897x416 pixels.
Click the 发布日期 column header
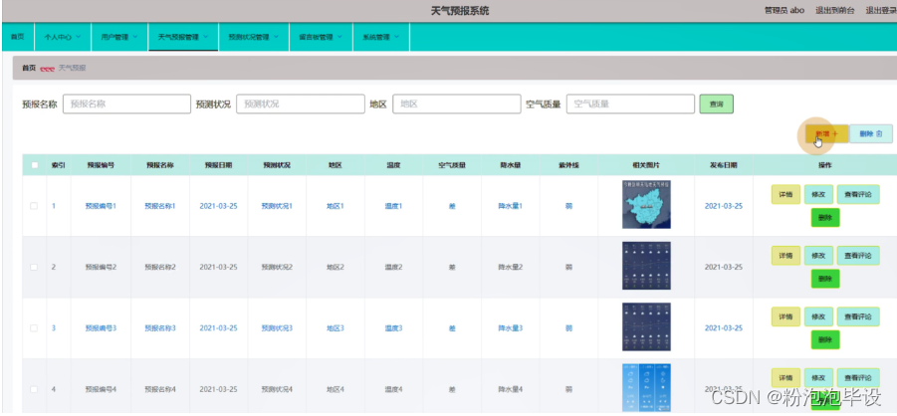click(x=724, y=165)
